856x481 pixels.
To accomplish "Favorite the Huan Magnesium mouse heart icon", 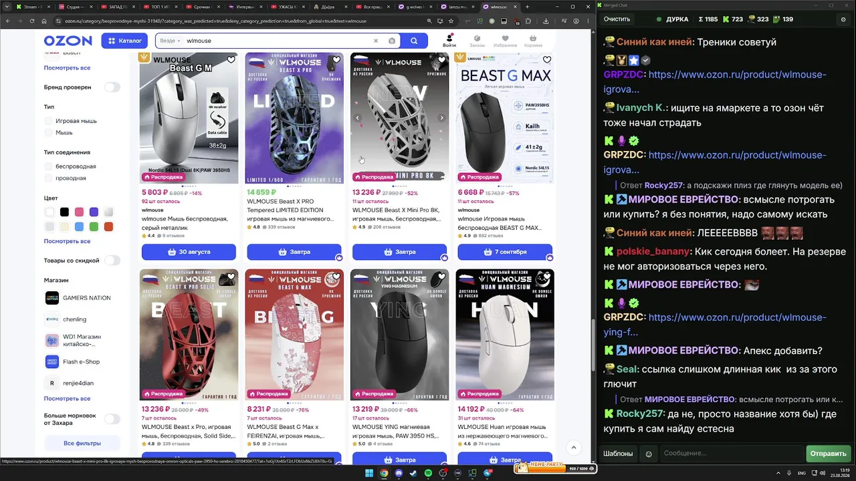I will [547, 277].
